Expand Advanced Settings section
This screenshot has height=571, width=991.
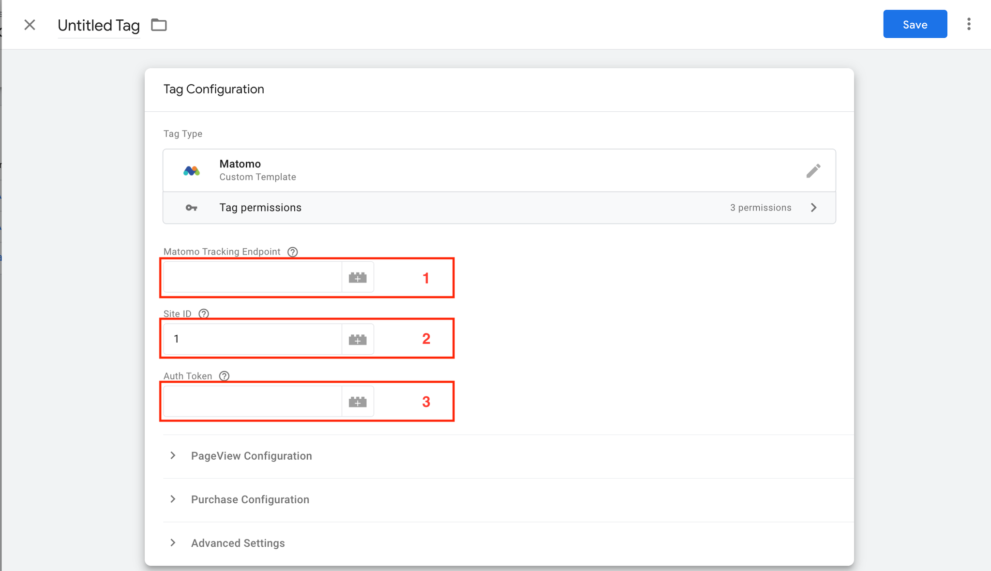[508, 543]
